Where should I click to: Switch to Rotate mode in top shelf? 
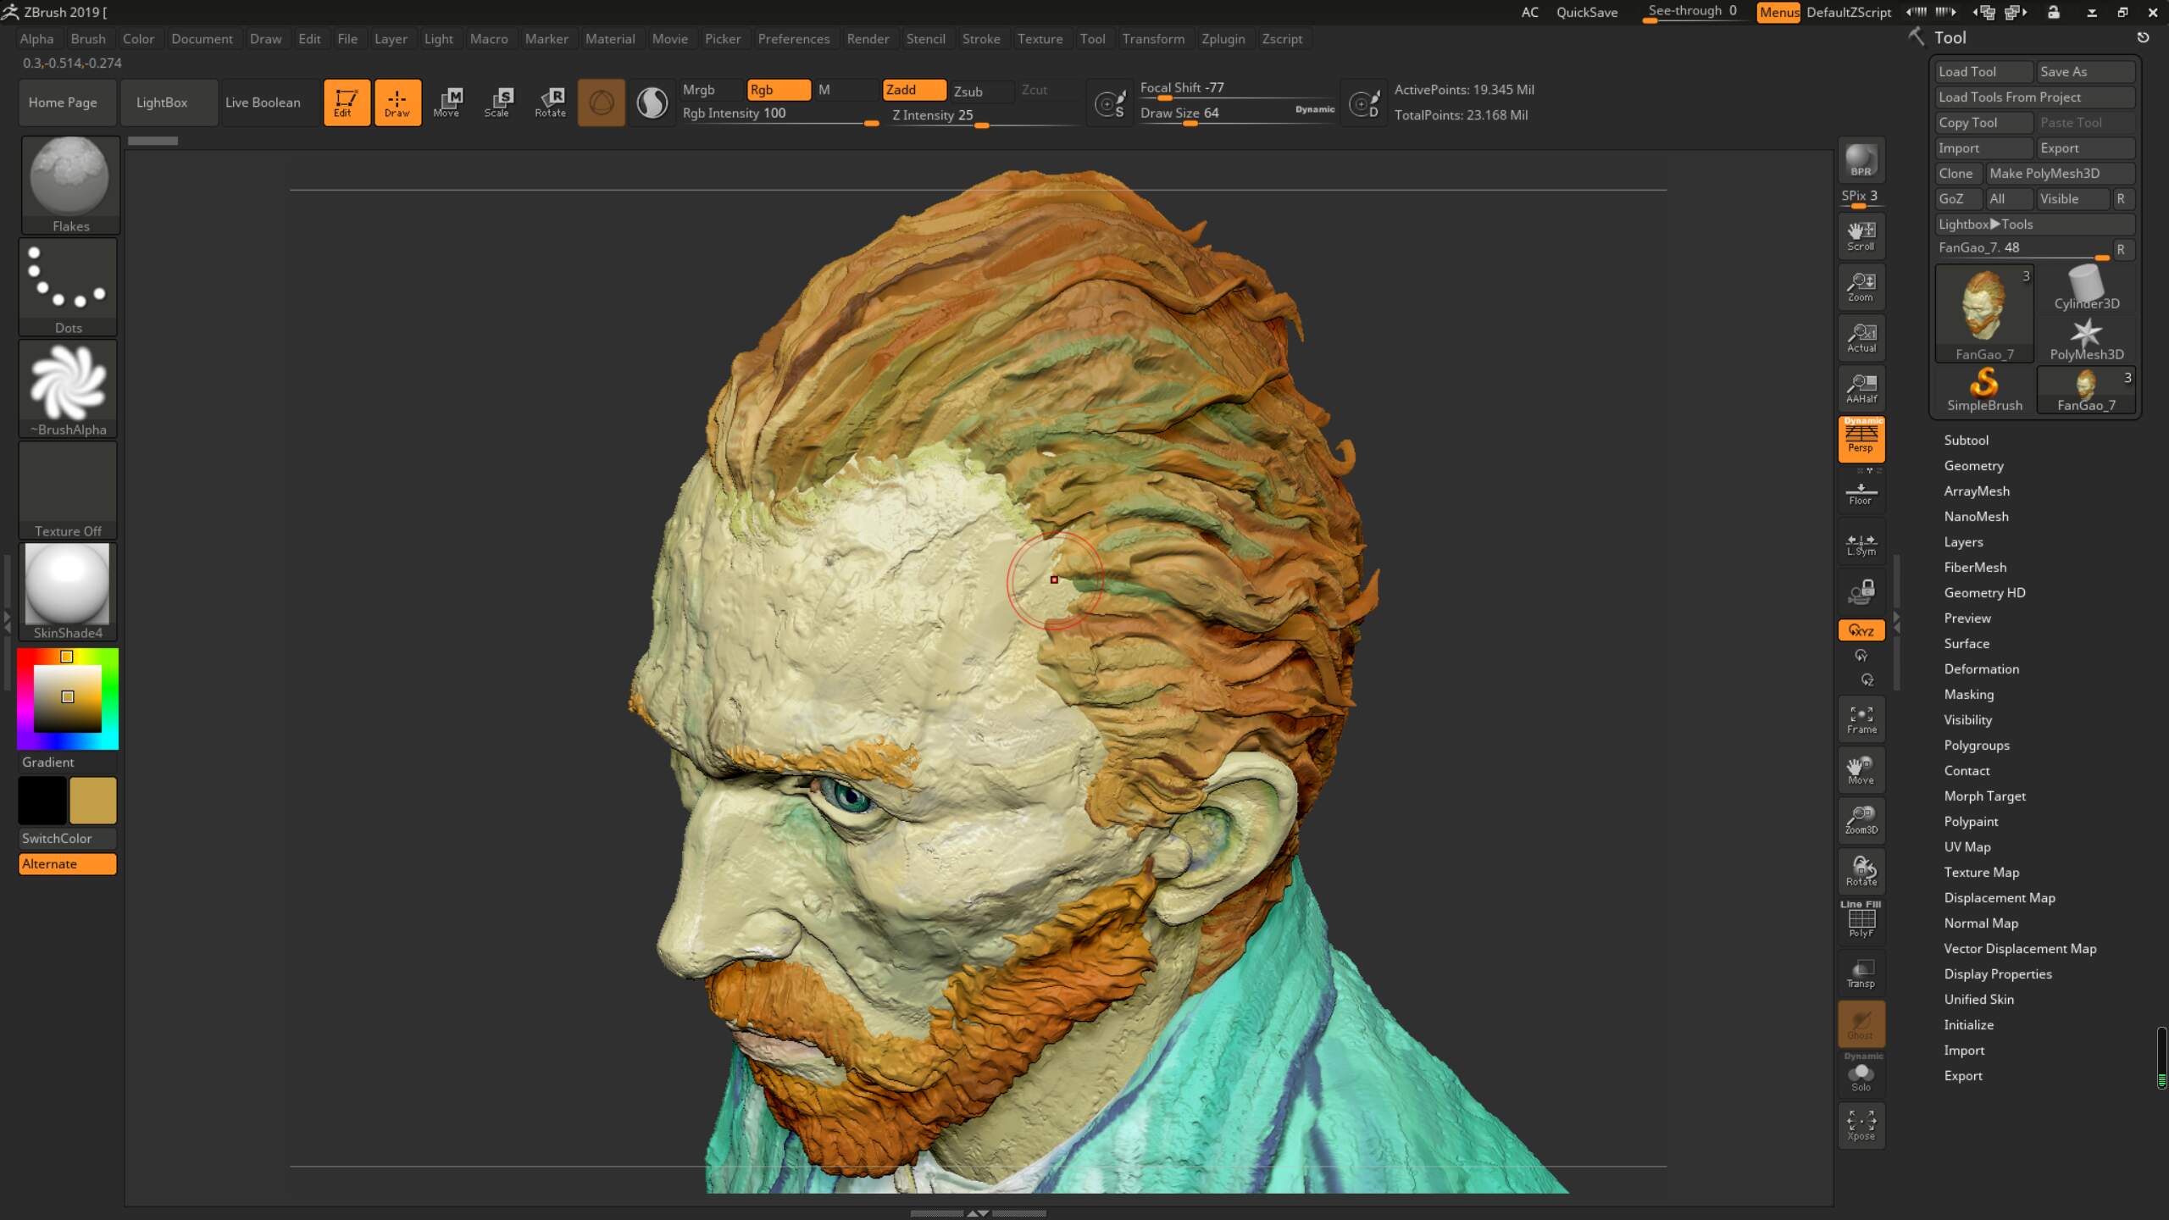pyautogui.click(x=550, y=103)
